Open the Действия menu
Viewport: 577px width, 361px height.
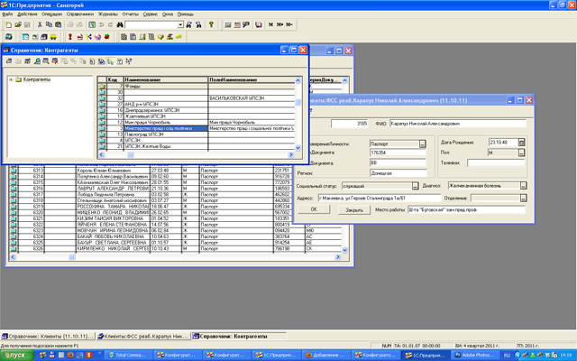point(27,14)
